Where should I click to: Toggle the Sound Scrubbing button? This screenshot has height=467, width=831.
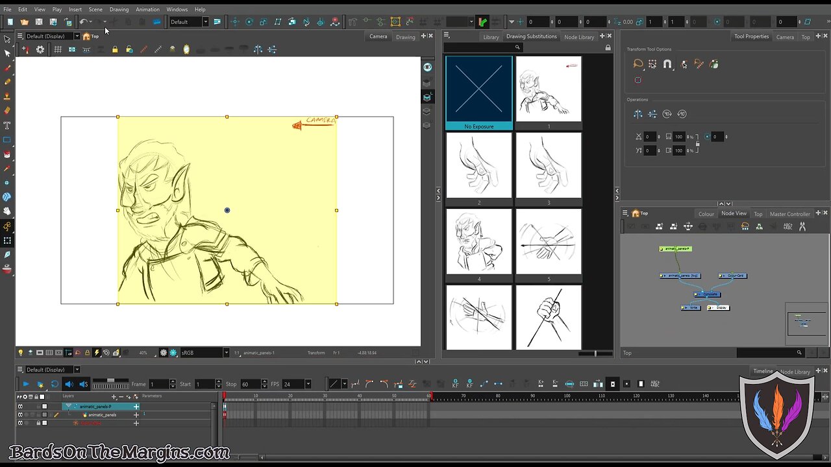83,384
